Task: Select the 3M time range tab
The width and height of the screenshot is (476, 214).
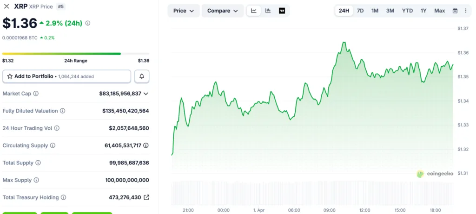Action: [x=390, y=11]
